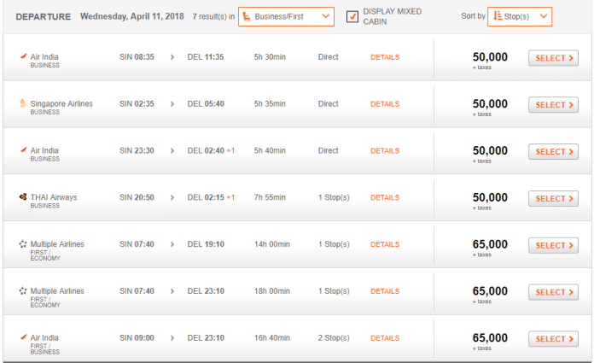
Task: Open the Business/First cabin dropdown
Action: (286, 17)
